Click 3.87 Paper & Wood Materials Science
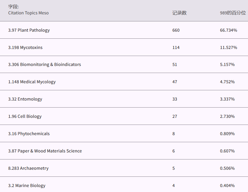248x192 pixels. click(45, 151)
